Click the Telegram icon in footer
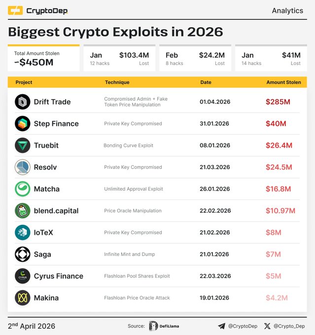Screen dimensions: 315x335 pos(221,326)
